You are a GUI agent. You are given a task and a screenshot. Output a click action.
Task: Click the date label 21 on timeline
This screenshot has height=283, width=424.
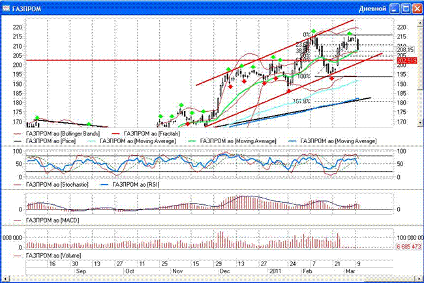[337, 264]
